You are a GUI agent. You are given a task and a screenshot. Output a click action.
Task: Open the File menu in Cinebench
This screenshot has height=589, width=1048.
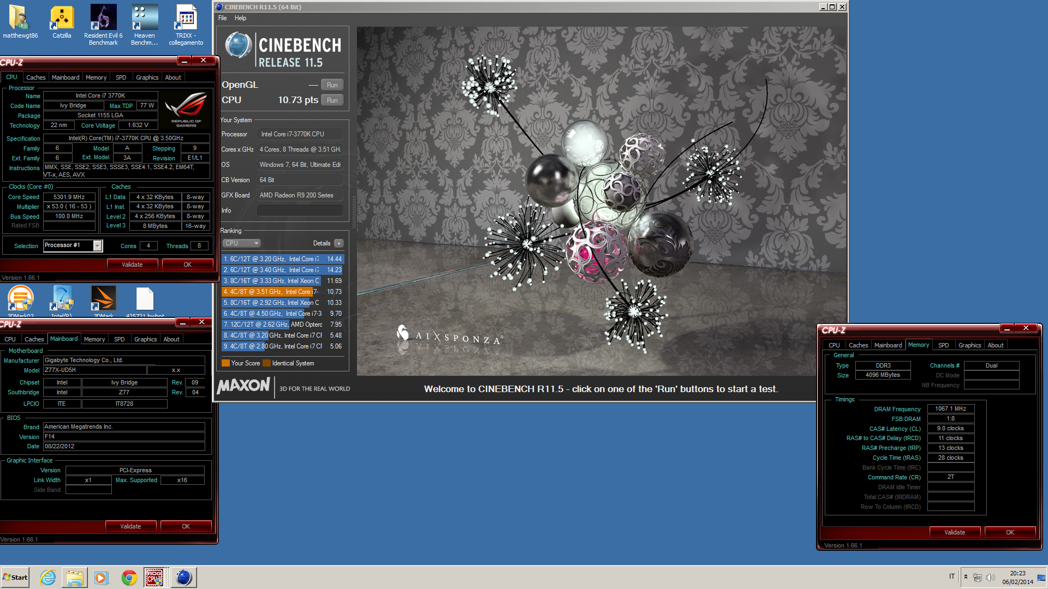tap(223, 18)
